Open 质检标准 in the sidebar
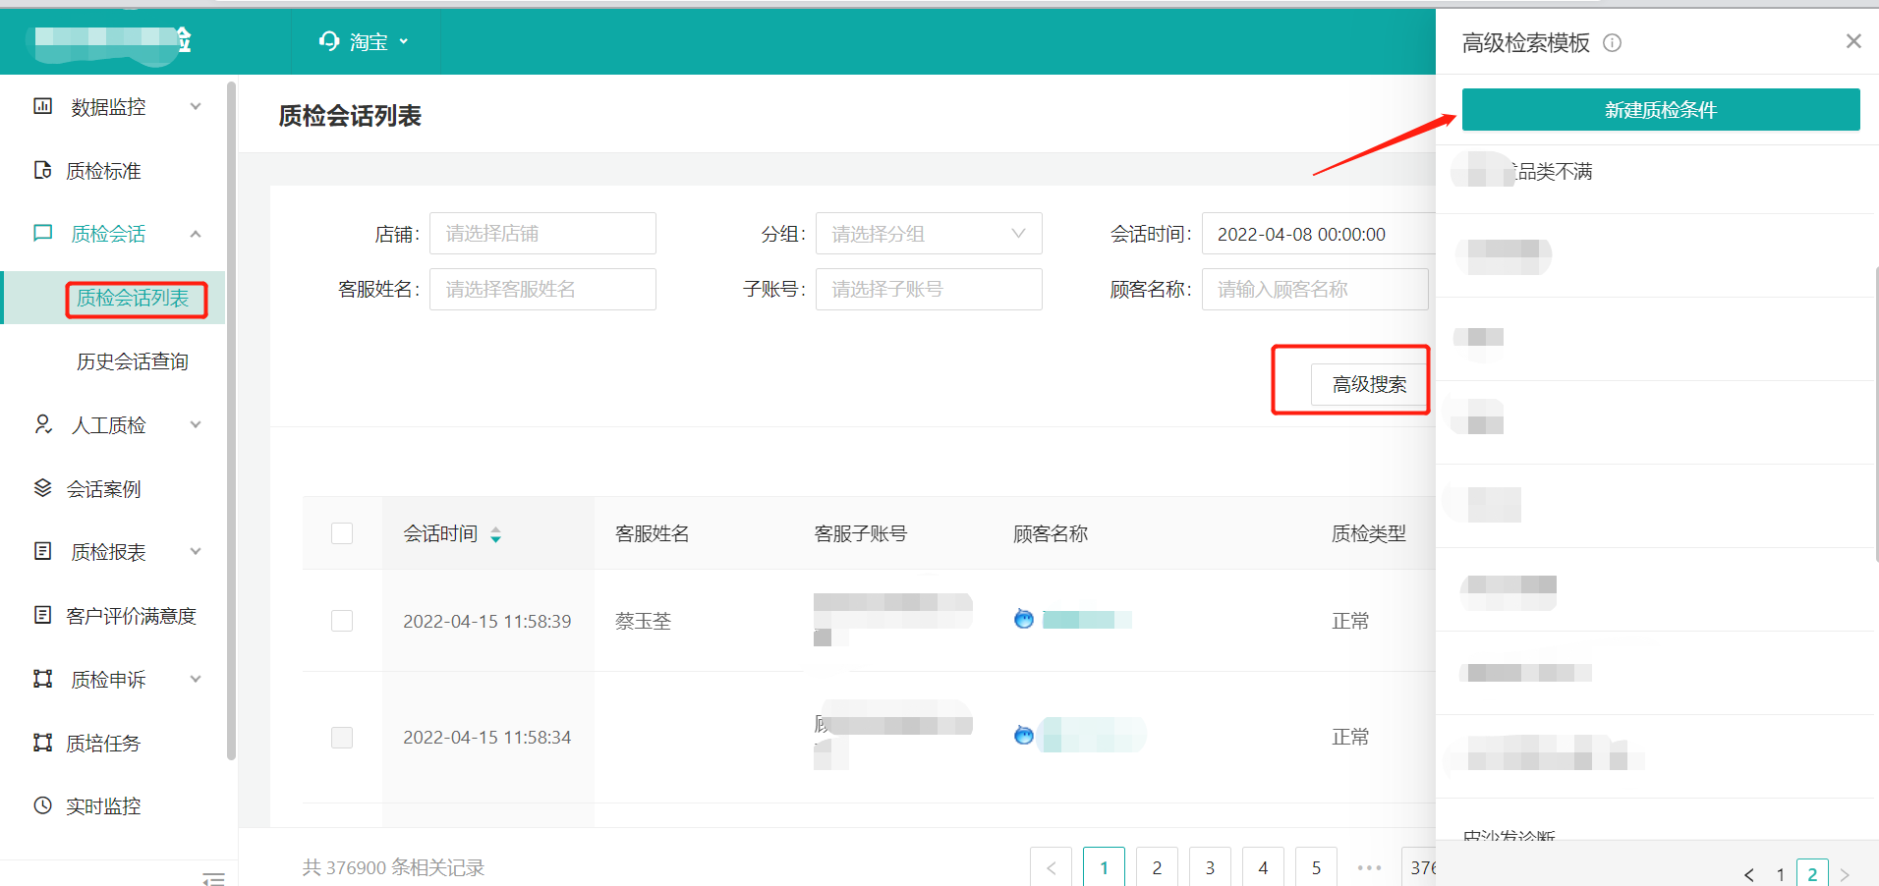1879x886 pixels. [103, 171]
